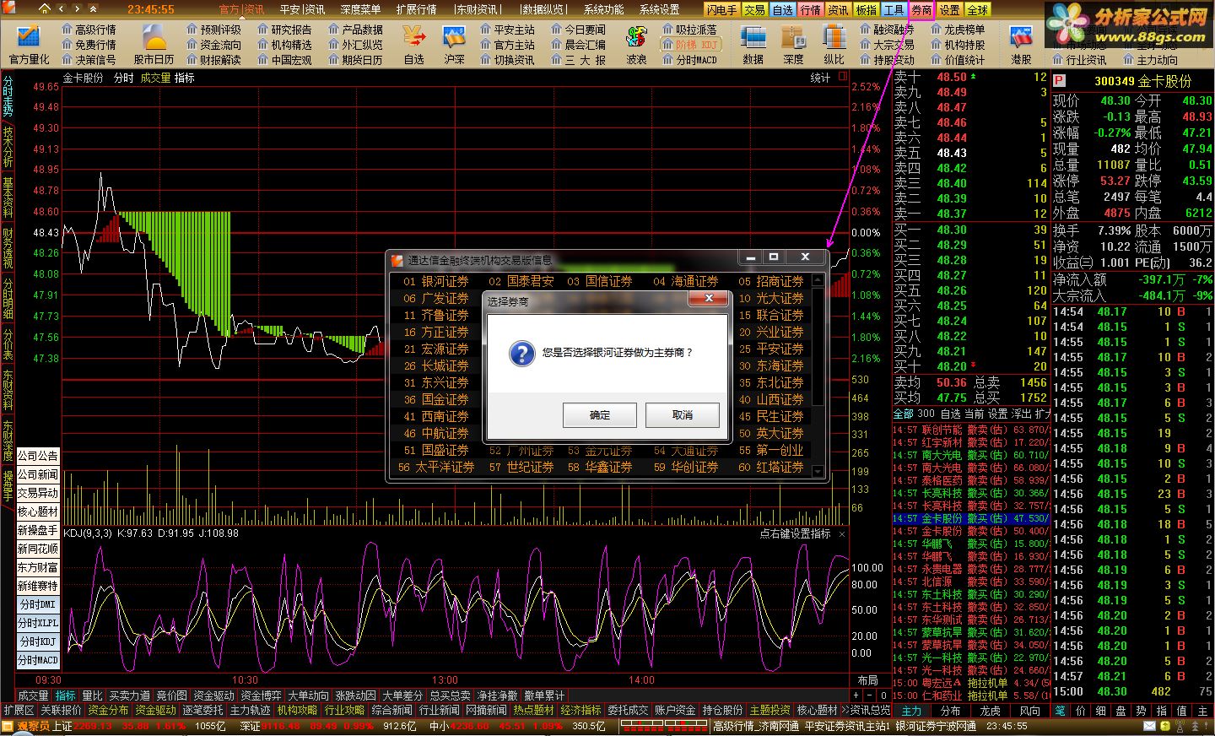Click 高级行情 bank icon entry
Image resolution: width=1215 pixels, height=736 pixels.
[89, 30]
